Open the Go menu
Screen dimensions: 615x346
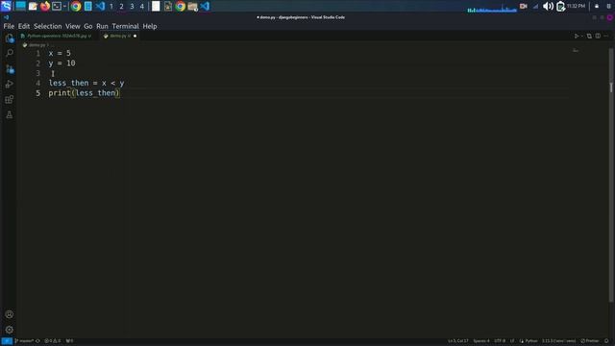coord(87,26)
